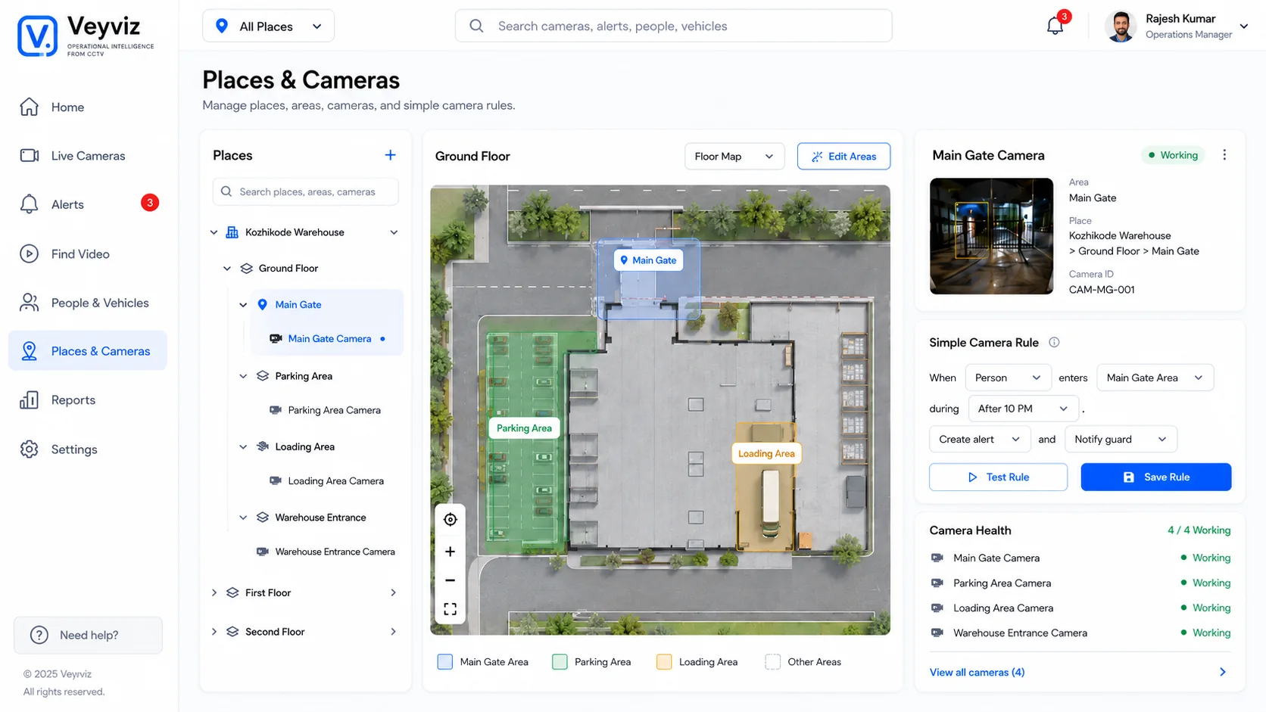Click the global search cameras input field

coord(673,26)
